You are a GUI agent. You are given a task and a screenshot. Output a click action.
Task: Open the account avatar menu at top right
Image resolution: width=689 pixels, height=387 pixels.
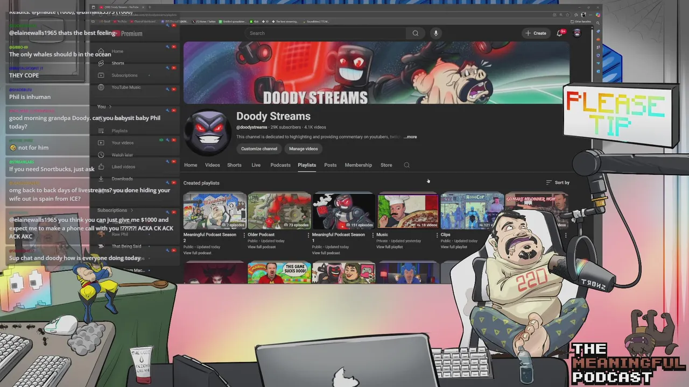tap(577, 33)
